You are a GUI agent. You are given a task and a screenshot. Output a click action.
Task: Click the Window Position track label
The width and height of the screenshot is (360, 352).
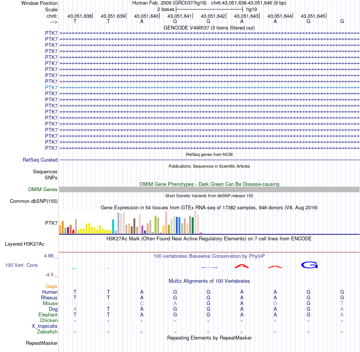[x=39, y=3]
